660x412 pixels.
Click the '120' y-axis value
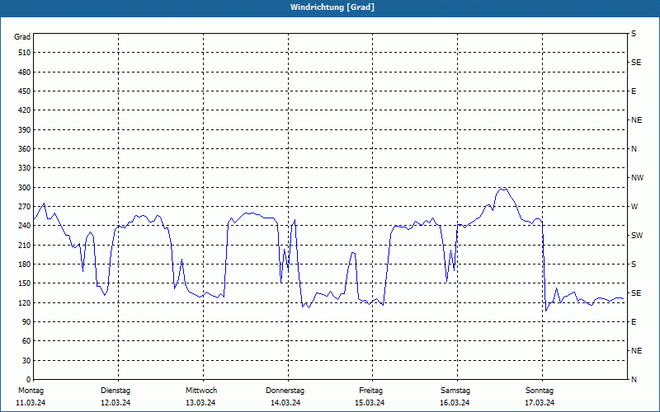click(x=25, y=303)
